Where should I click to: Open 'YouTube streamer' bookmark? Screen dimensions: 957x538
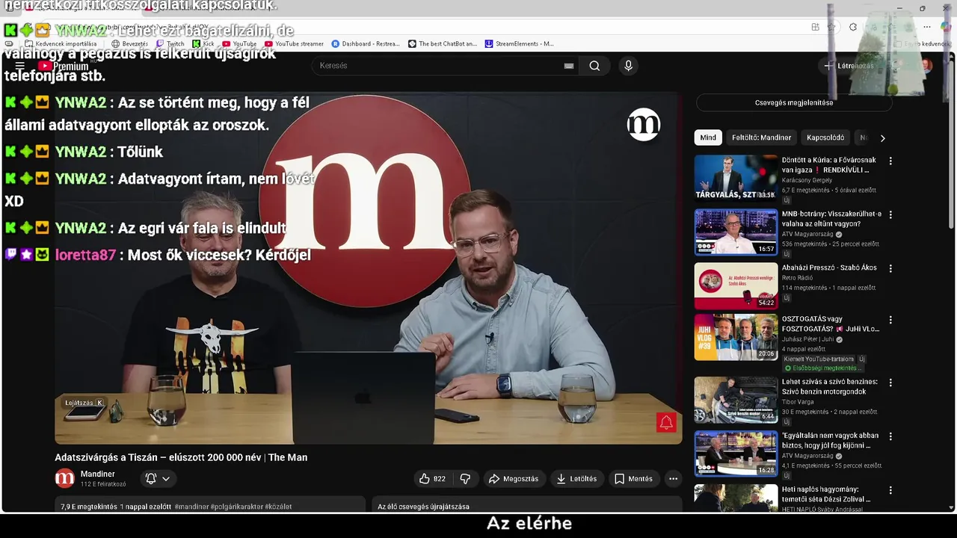294,44
